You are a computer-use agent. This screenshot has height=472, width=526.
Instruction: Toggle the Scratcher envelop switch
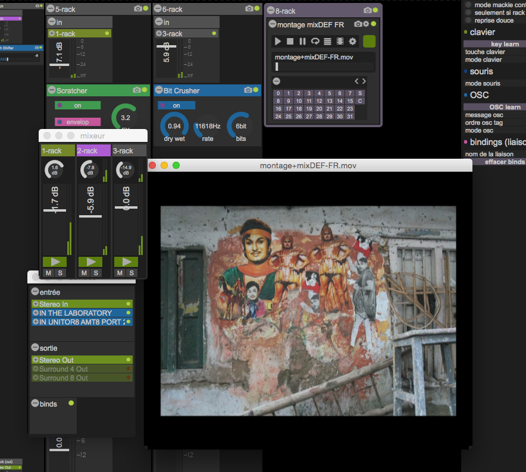click(77, 122)
